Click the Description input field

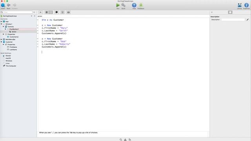pos(233,20)
